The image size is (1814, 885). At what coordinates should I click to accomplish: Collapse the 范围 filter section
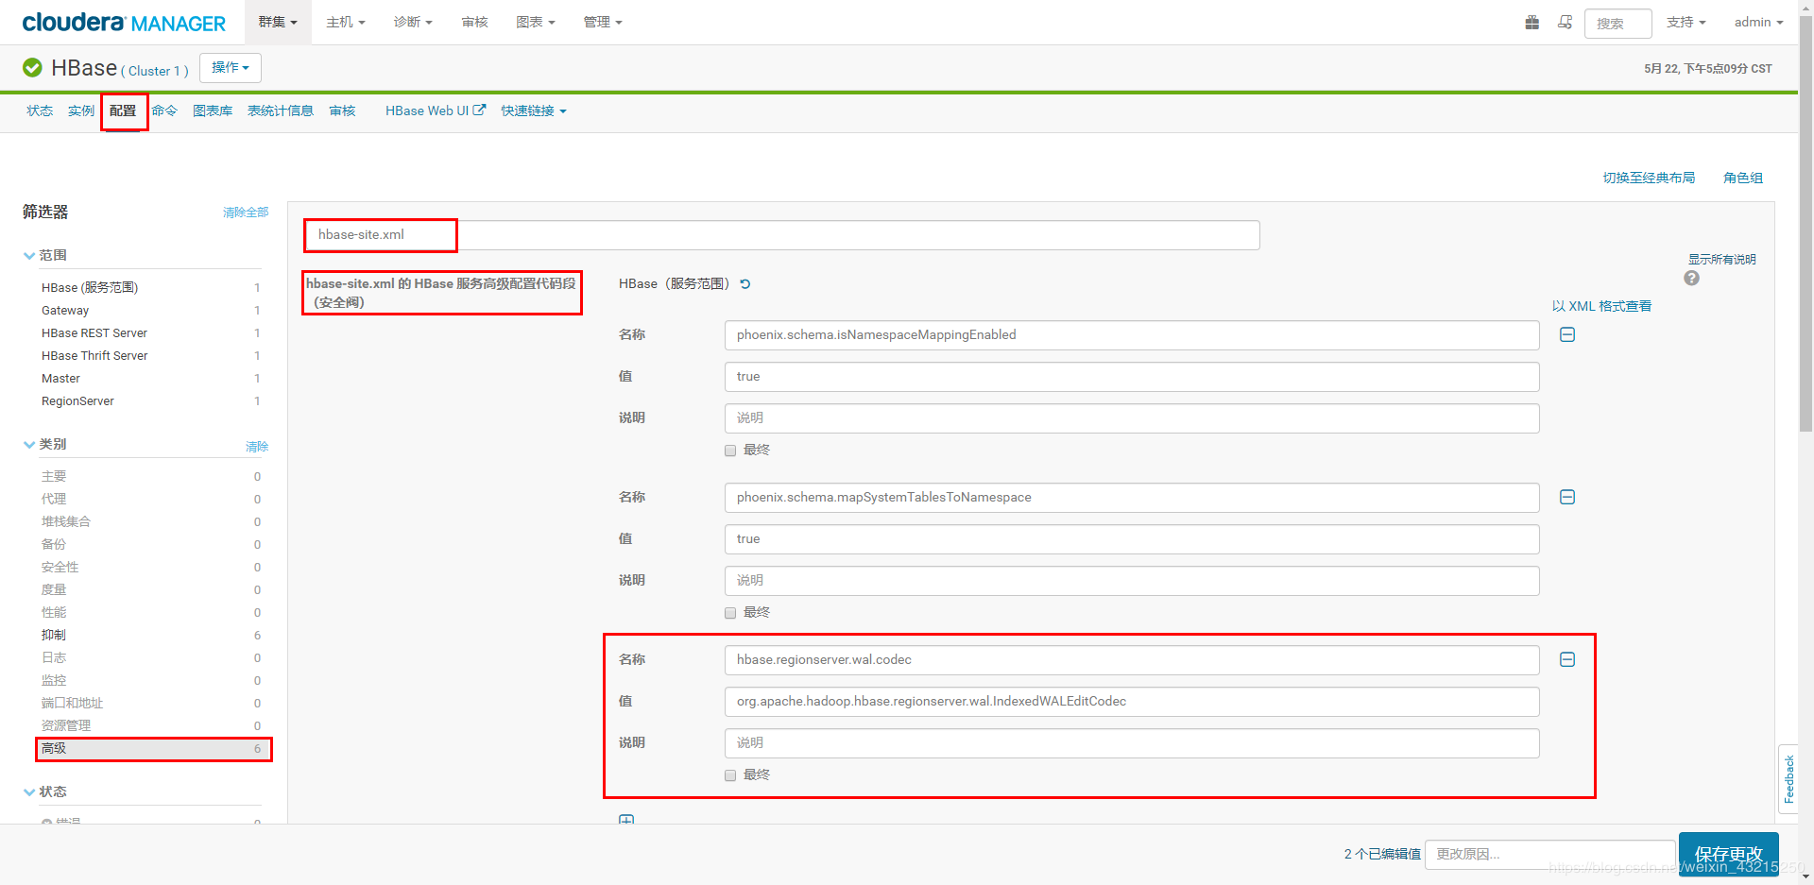pos(29,256)
